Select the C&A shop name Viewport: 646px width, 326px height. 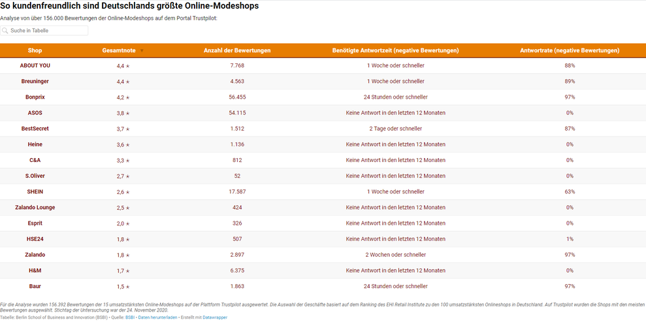click(x=35, y=160)
